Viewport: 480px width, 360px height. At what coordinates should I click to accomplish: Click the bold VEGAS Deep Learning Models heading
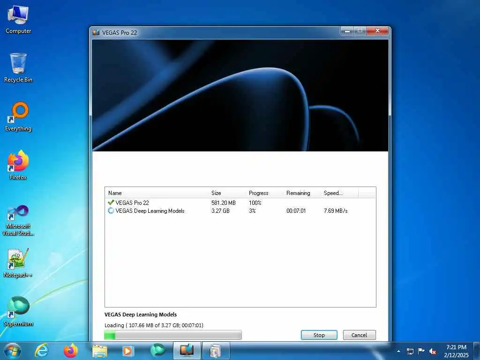point(141,315)
